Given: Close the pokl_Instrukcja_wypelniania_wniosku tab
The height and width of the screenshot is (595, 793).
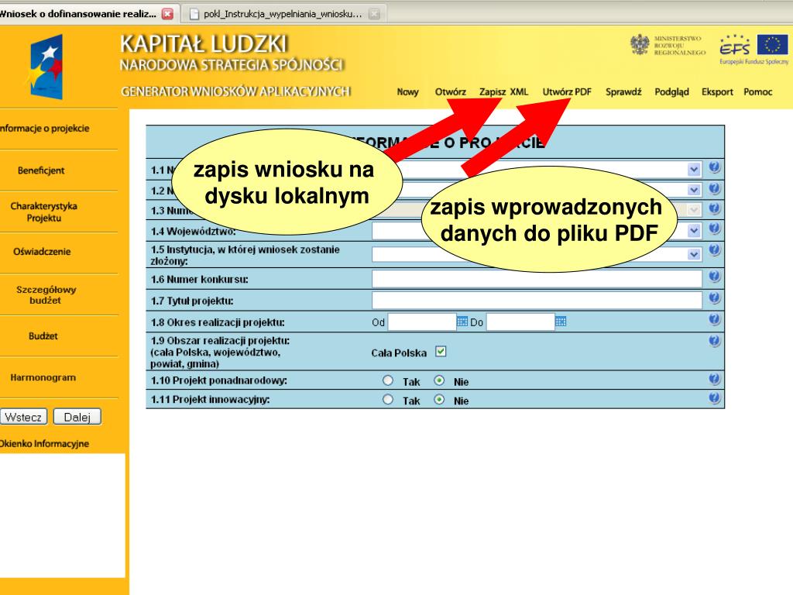Looking at the screenshot, I should coord(374,14).
